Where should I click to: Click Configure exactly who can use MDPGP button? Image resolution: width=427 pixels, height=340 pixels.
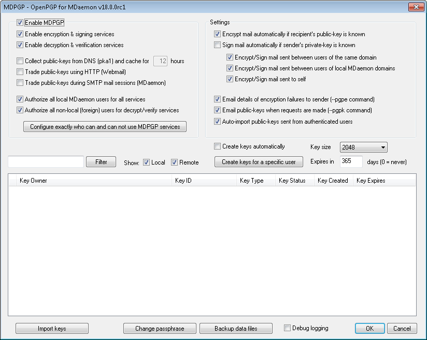click(105, 127)
